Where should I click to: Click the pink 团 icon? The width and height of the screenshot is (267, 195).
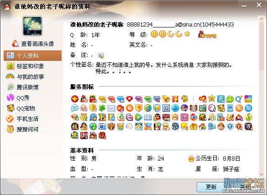(x=184, y=117)
